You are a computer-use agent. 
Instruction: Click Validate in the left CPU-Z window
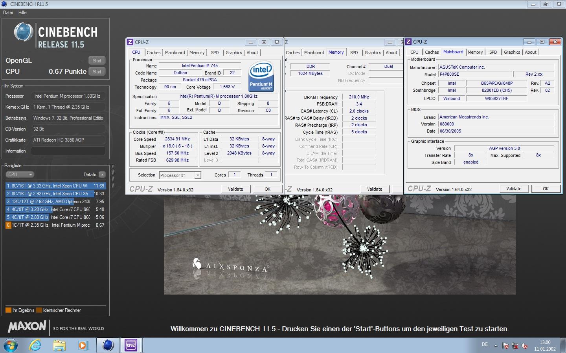tap(235, 189)
